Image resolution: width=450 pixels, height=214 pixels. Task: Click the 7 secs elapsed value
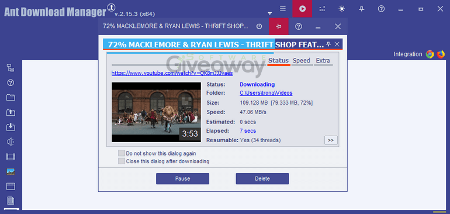click(248, 131)
